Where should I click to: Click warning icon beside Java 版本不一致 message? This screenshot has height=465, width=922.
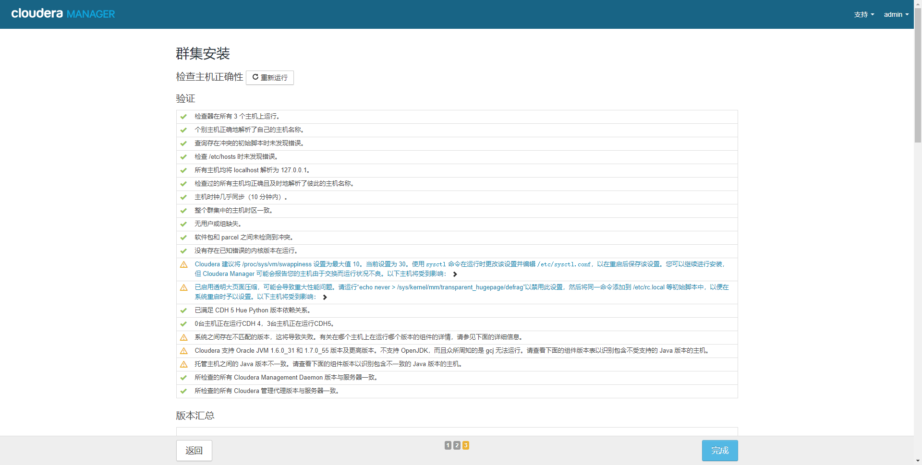pos(183,364)
